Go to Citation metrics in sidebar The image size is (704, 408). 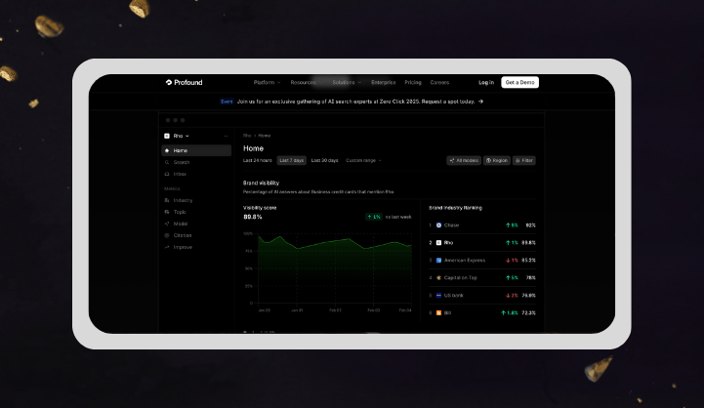[x=183, y=235]
